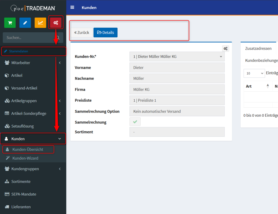
Task: Click the gear icon in customer form
Action: tap(226, 49)
